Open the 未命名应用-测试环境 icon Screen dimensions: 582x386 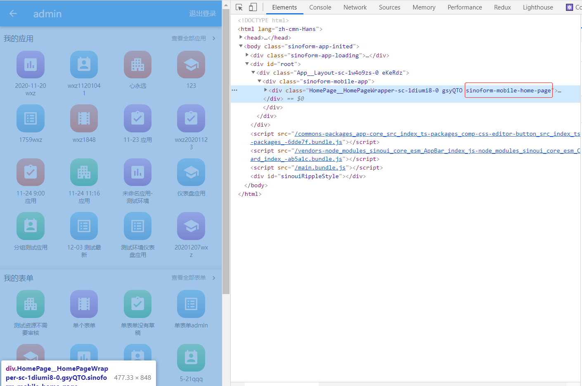coord(137,172)
